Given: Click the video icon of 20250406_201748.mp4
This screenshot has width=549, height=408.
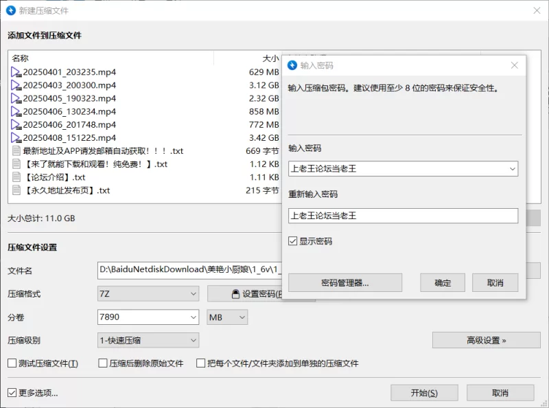Looking at the screenshot, I should point(16,125).
